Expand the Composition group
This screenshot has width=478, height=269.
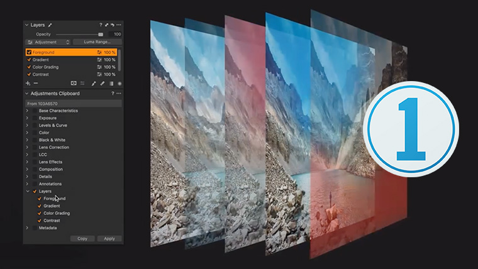(27, 169)
